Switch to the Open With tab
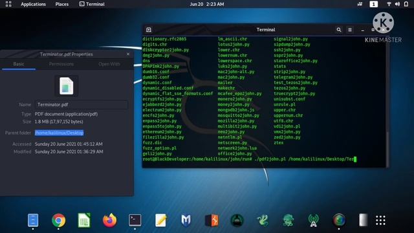Viewport: 414px width, 233px height. [x=109, y=64]
